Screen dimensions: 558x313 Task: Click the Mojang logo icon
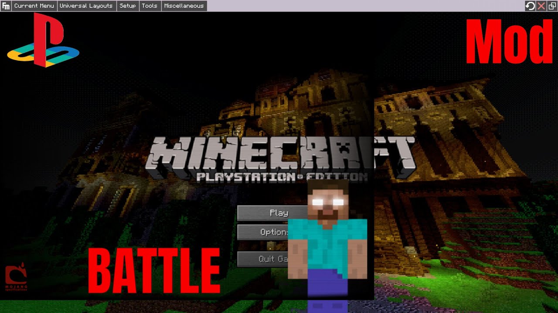click(16, 276)
